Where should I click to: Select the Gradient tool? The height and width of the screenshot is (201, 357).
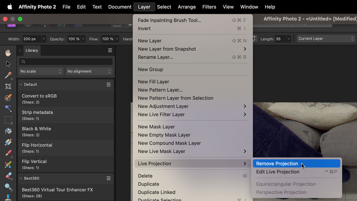pos(8,142)
